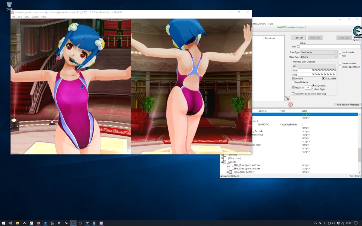Activate the __BK8__Draw 2pane switcher checkbox
The image size is (362, 226).
229,165
